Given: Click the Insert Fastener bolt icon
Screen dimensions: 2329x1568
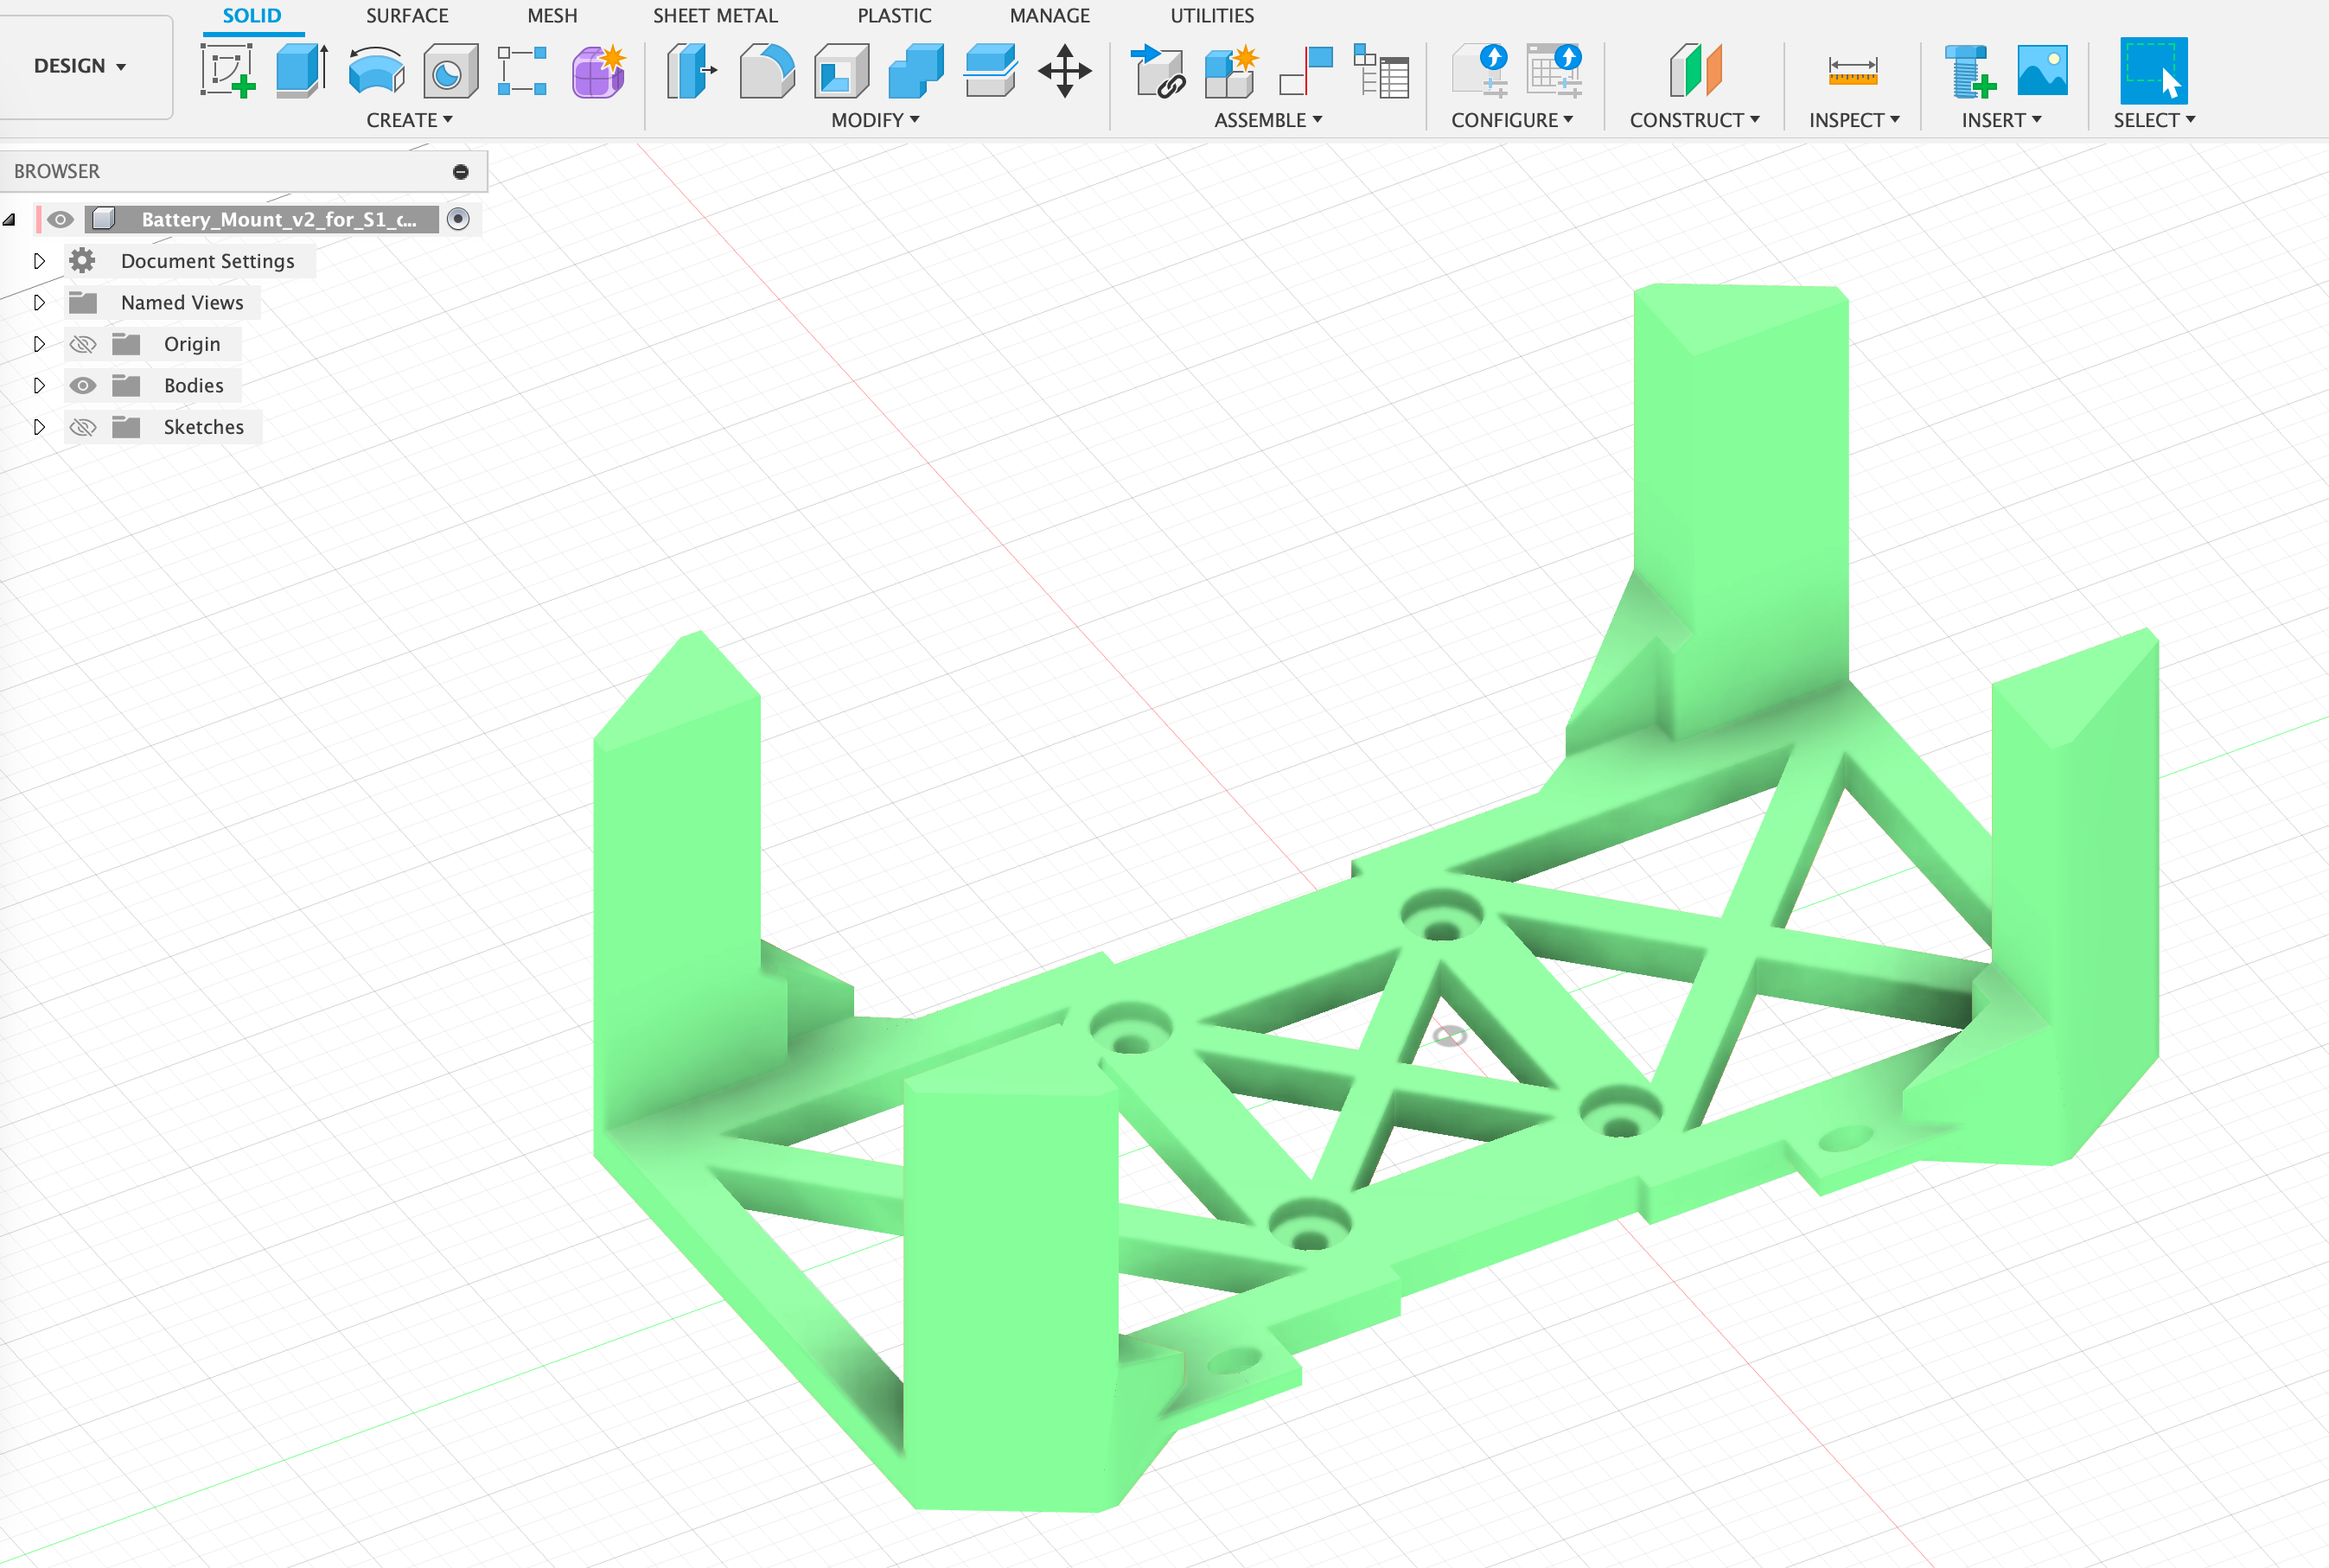Looking at the screenshot, I should click(x=1968, y=70).
